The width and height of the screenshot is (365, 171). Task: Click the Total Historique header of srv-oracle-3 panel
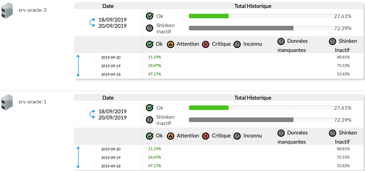(x=253, y=6)
